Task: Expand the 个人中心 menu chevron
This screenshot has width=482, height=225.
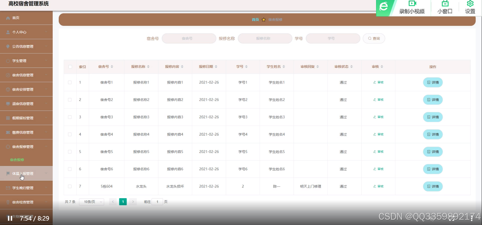Action: tap(46, 32)
